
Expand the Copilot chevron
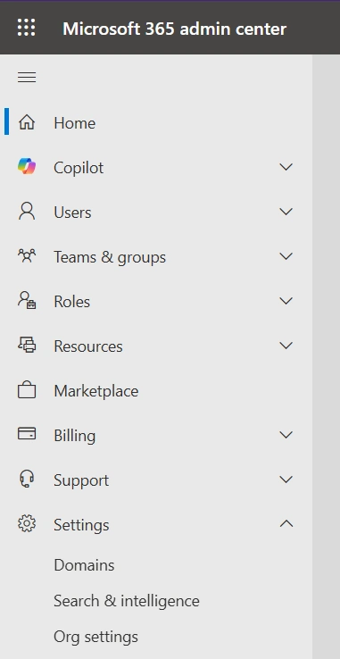coord(286,167)
